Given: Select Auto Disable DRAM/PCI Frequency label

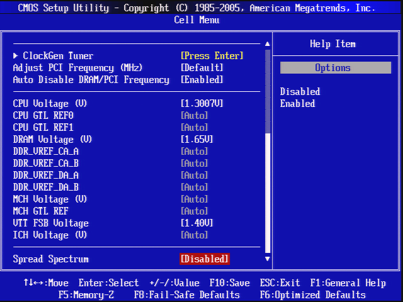Looking at the screenshot, I should pos(91,80).
